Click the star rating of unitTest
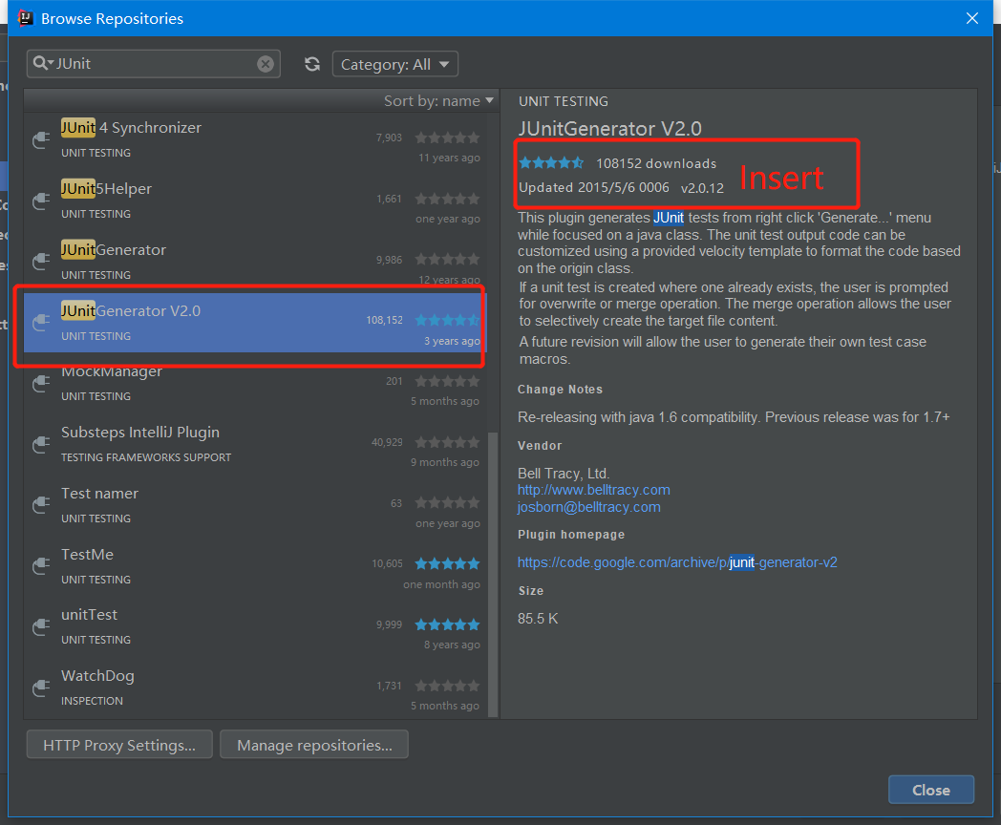Viewport: 1001px width, 825px height. tap(447, 624)
